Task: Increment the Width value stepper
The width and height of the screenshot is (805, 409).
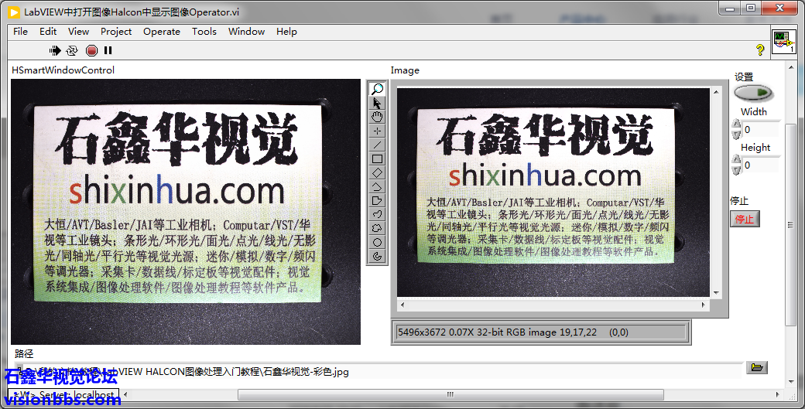Action: (x=736, y=124)
